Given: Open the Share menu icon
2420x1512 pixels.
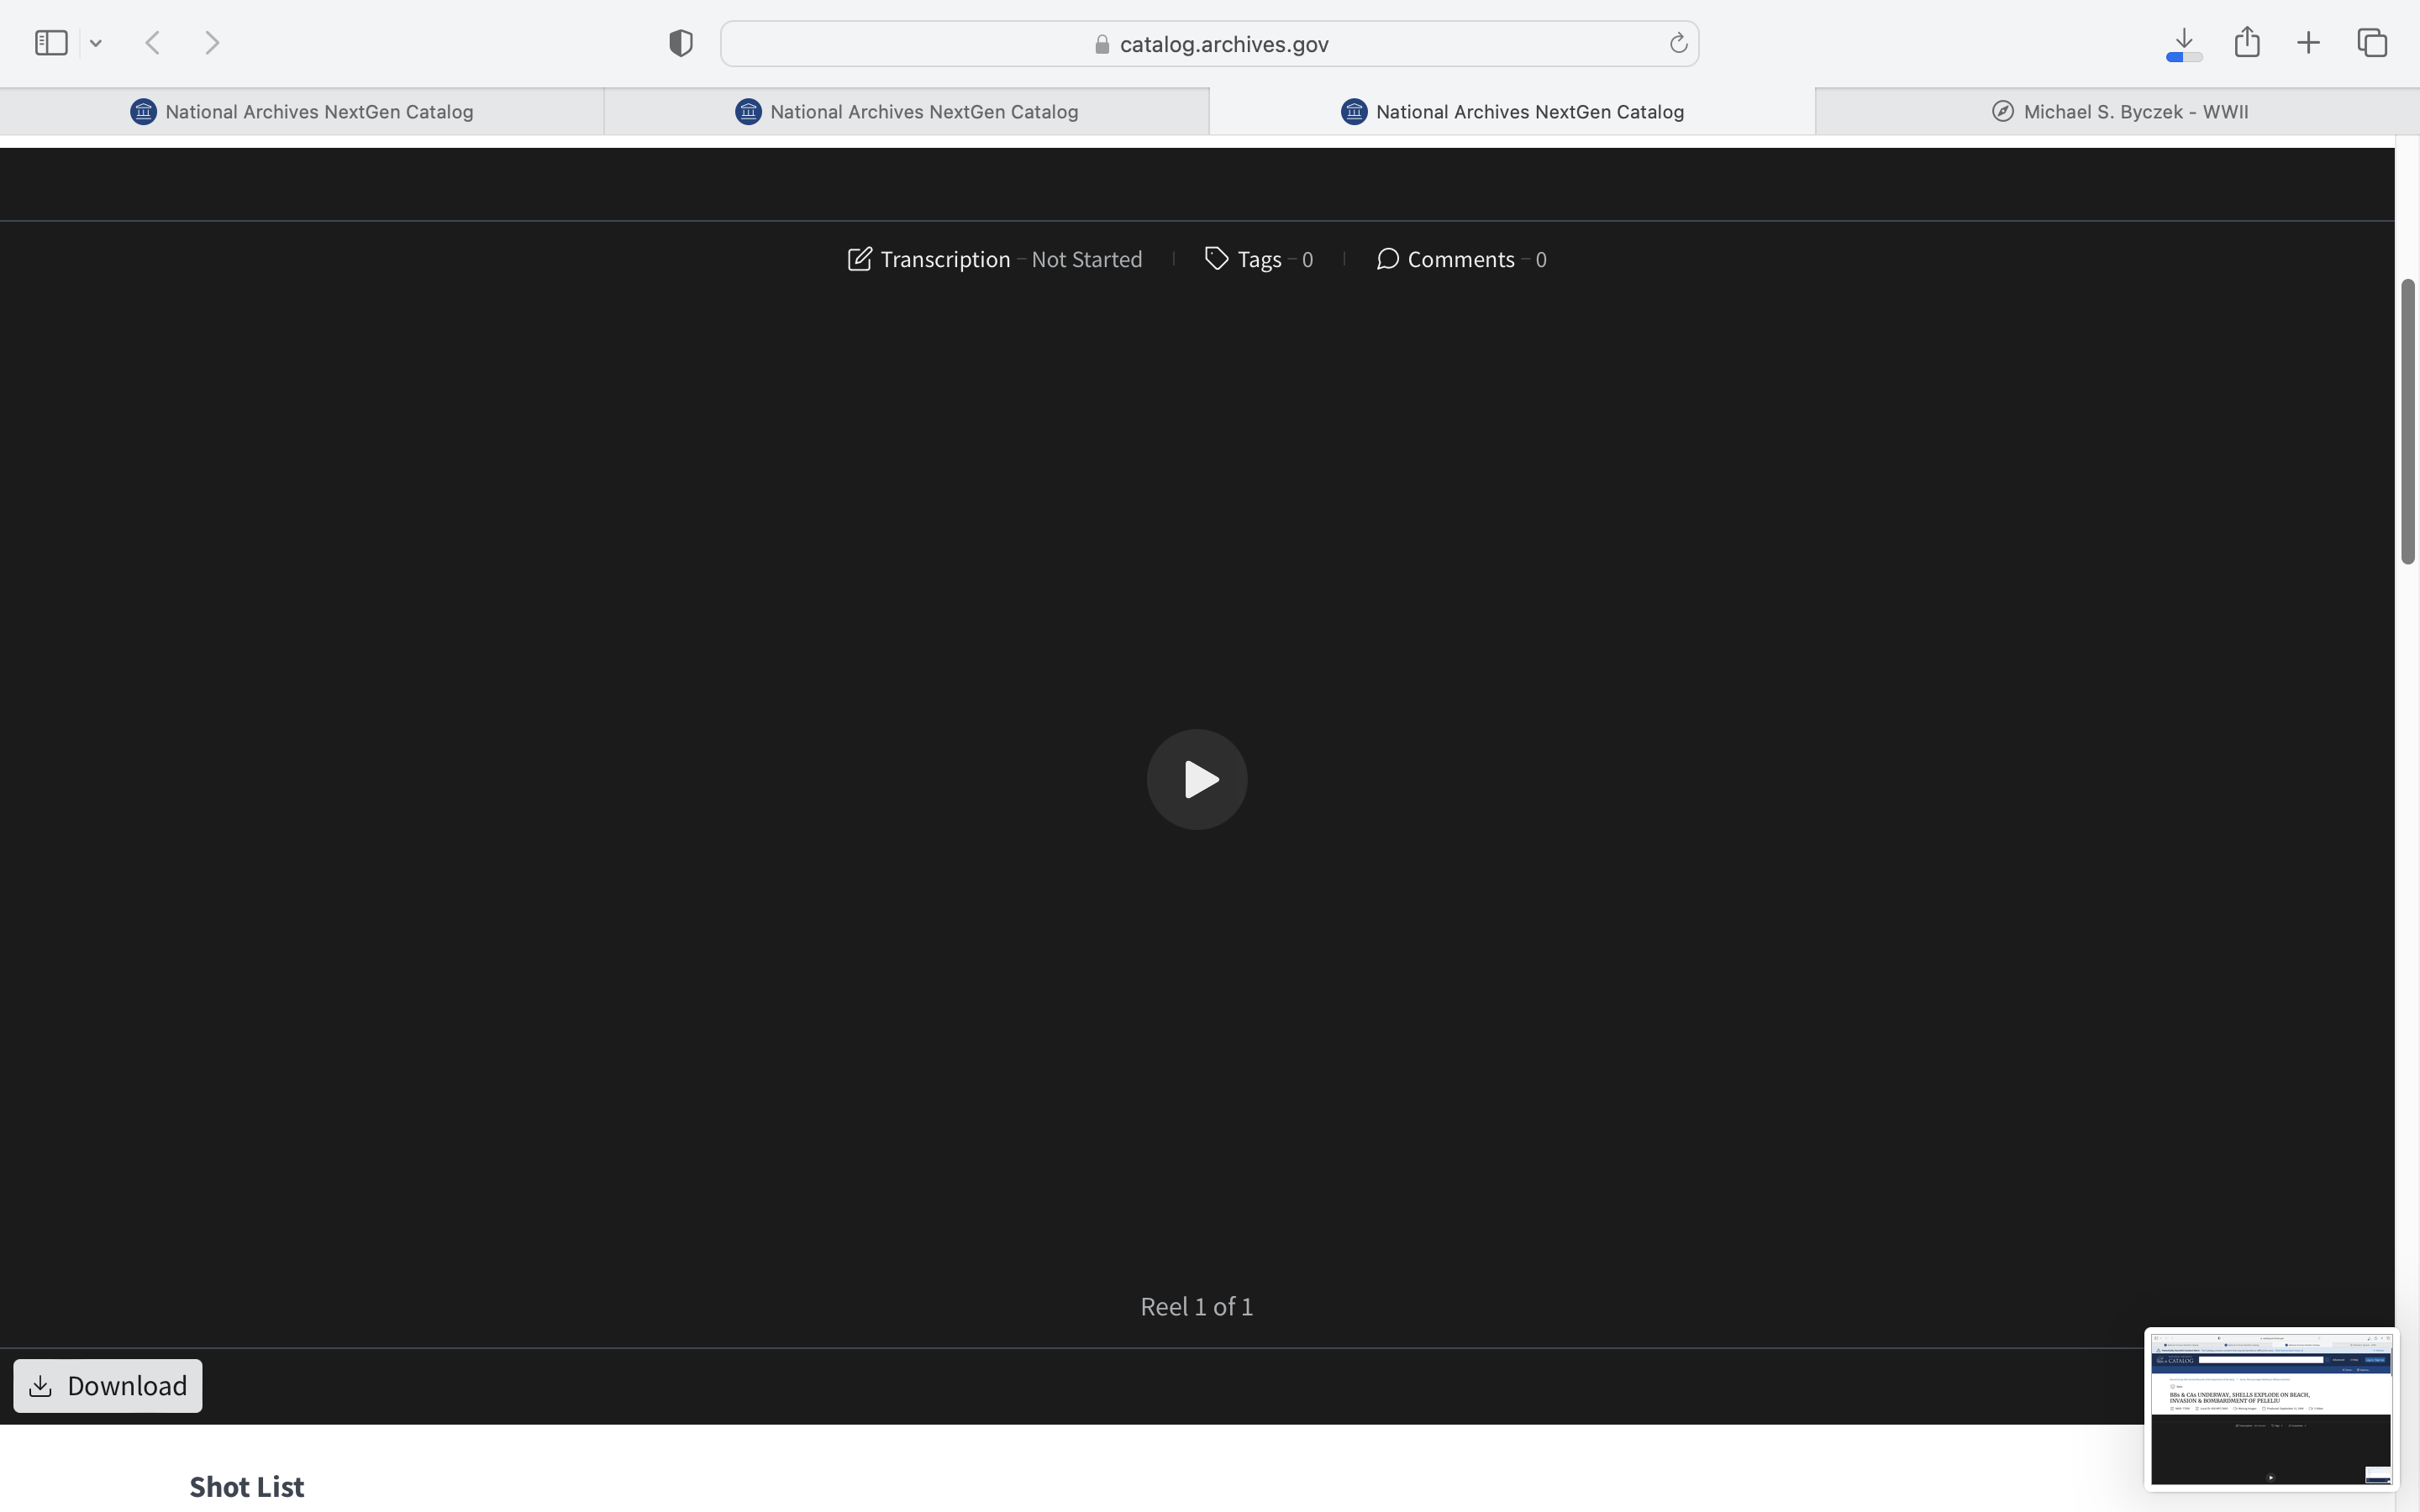Looking at the screenshot, I should (x=2247, y=43).
